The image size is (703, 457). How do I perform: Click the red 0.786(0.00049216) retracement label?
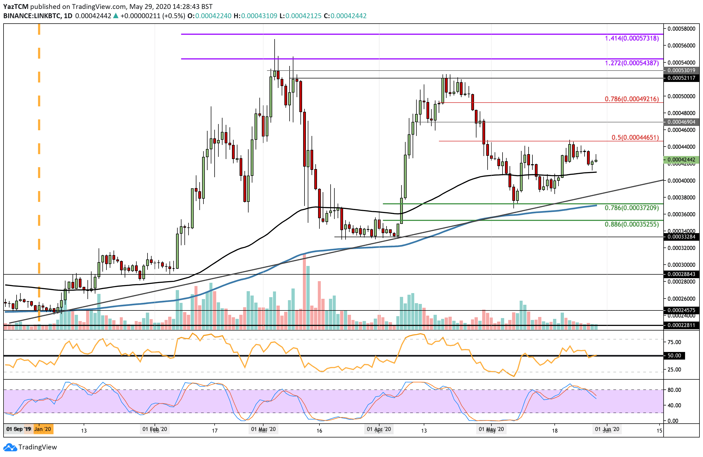point(632,99)
